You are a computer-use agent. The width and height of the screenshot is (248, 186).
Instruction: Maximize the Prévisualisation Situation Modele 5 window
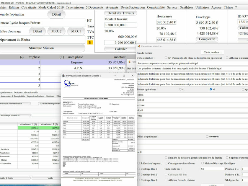(124, 76)
